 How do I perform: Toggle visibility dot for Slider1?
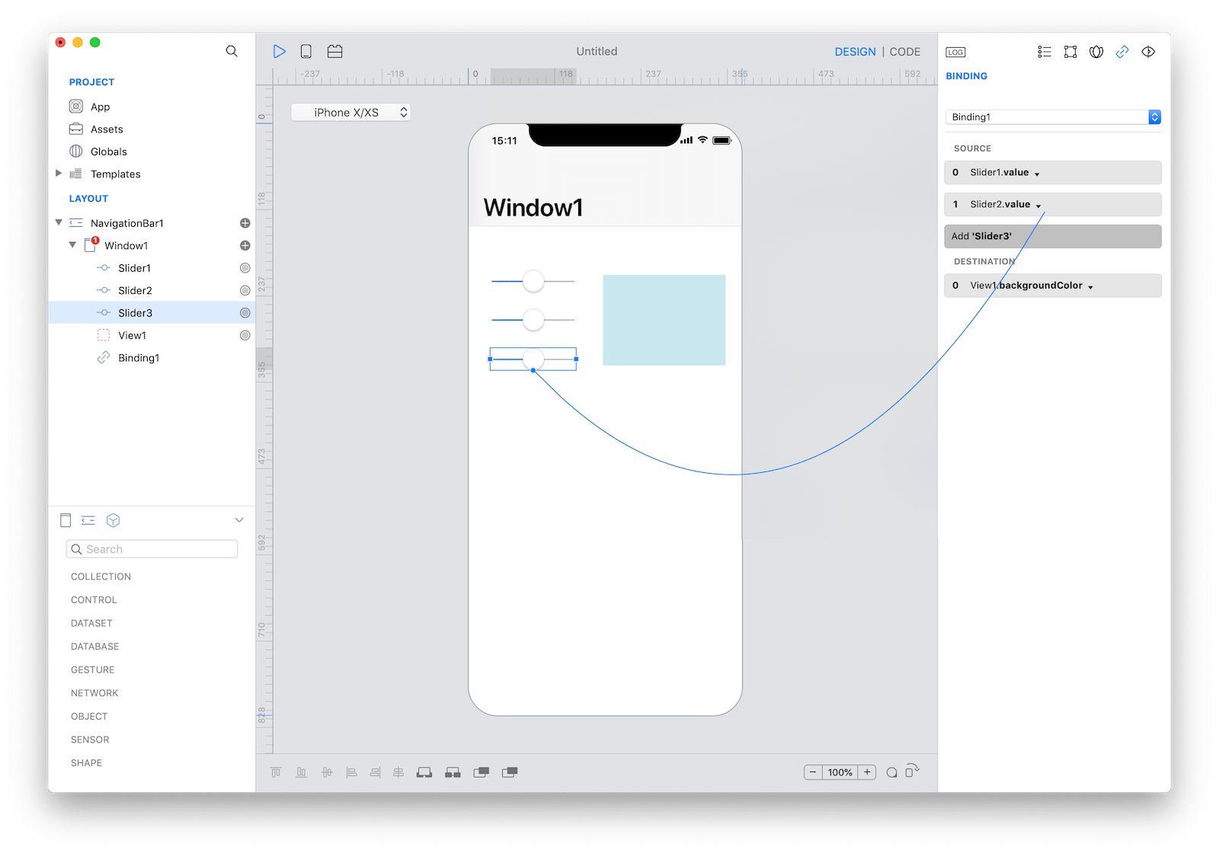click(x=245, y=268)
